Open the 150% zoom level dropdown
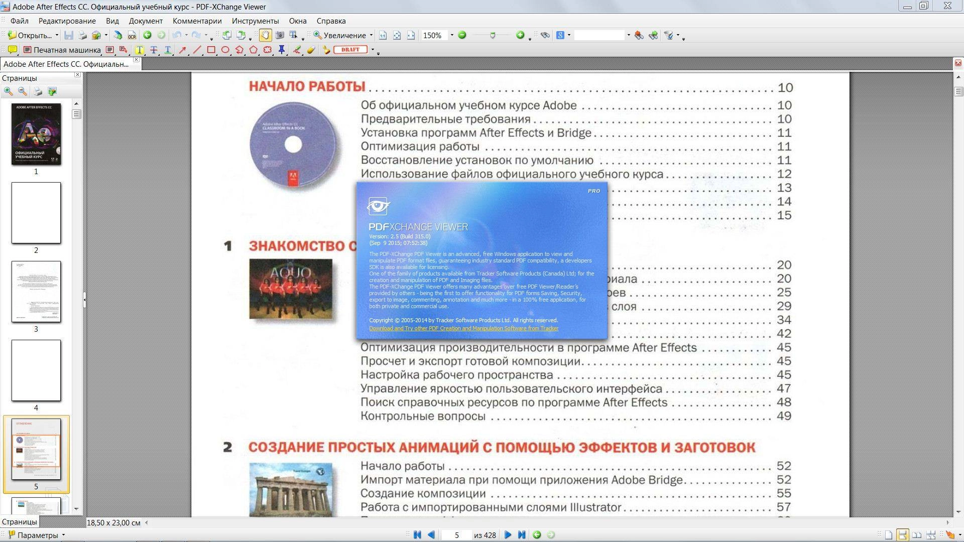 click(x=451, y=35)
